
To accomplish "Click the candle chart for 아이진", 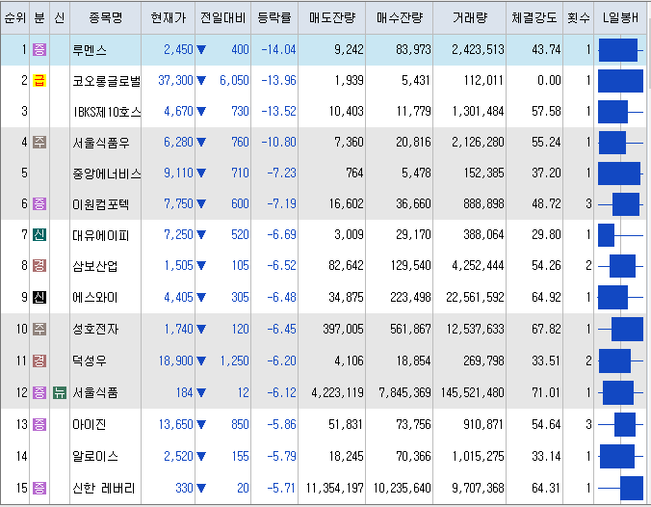I will (620, 424).
